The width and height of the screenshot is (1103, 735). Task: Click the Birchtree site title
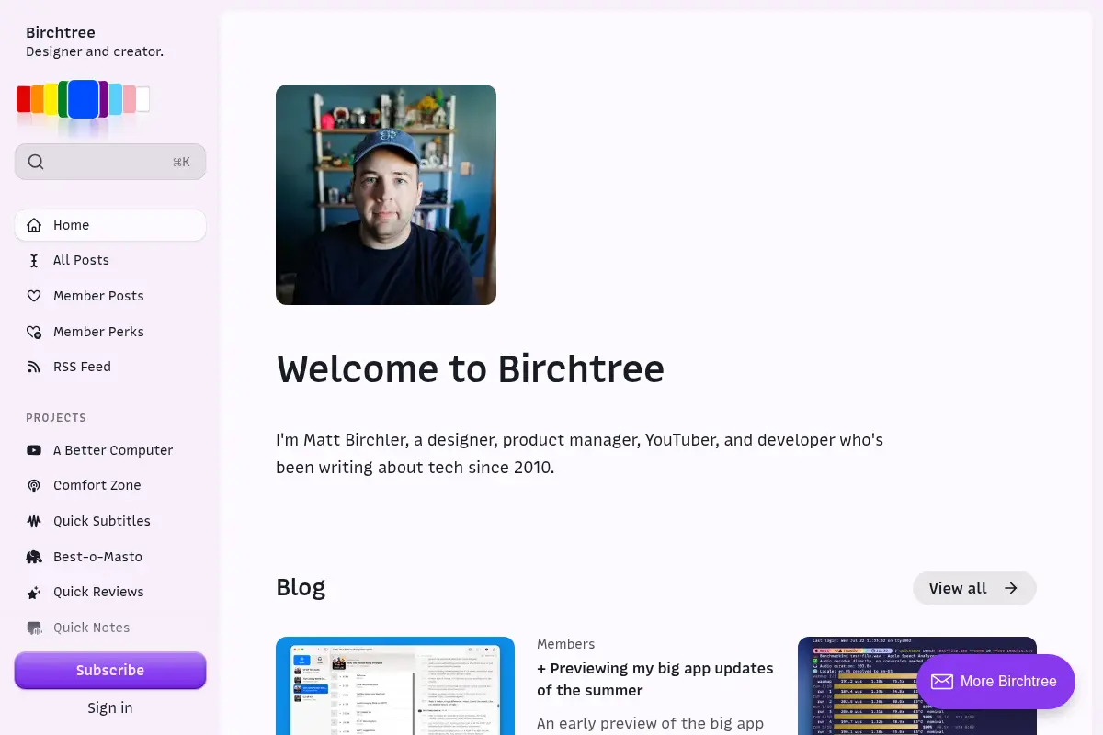click(61, 32)
